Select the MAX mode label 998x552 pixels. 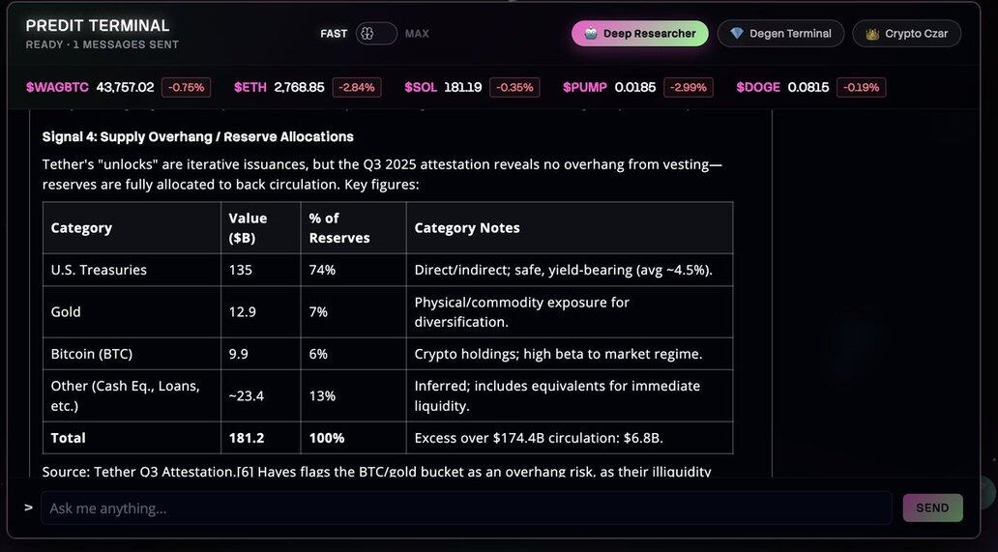coord(417,34)
